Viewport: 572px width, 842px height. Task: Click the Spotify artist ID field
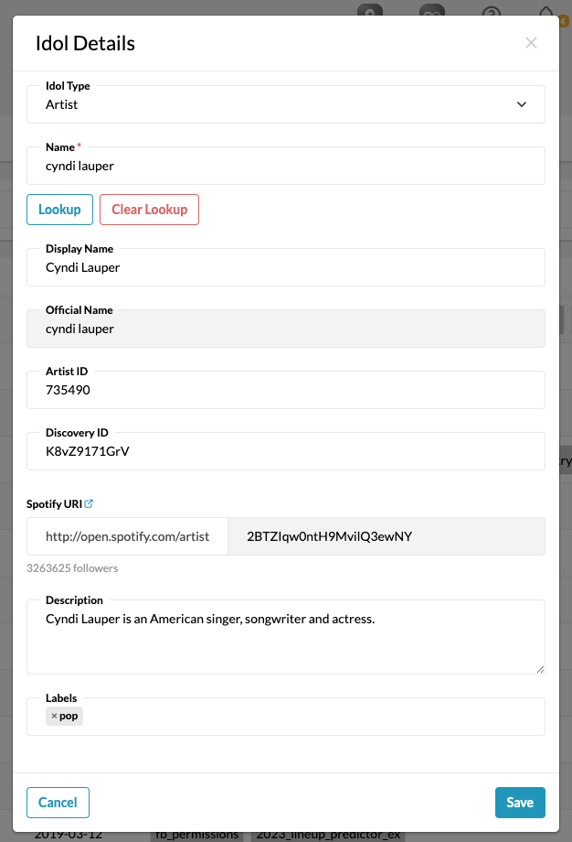[x=386, y=536]
